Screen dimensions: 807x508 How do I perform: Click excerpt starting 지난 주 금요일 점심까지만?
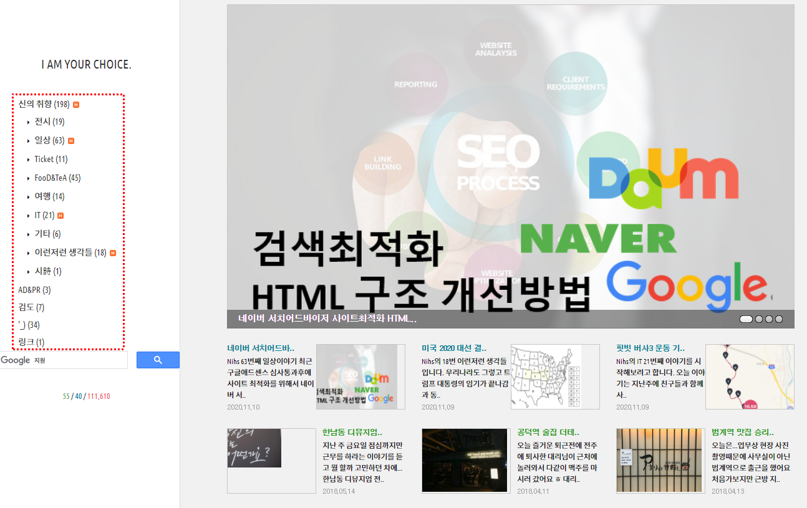tap(363, 462)
